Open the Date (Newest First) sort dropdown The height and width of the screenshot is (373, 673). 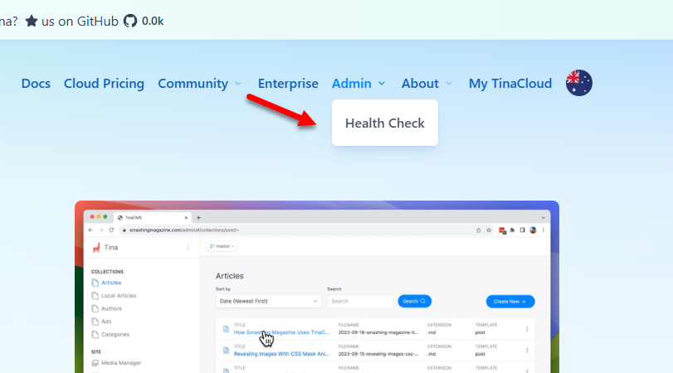pos(268,301)
